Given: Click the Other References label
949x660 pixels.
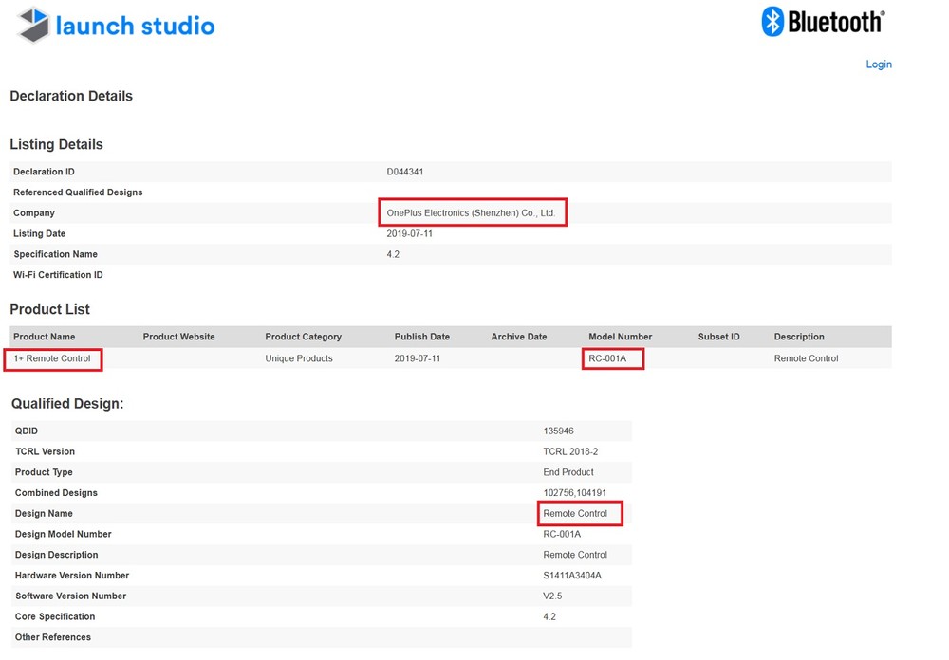Looking at the screenshot, I should click(52, 637).
